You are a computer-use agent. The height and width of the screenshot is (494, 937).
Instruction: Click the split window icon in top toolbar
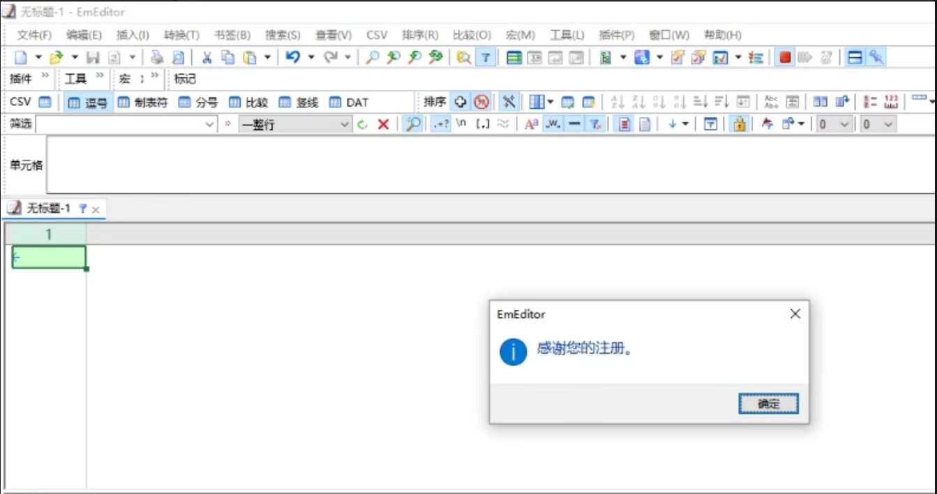point(855,57)
